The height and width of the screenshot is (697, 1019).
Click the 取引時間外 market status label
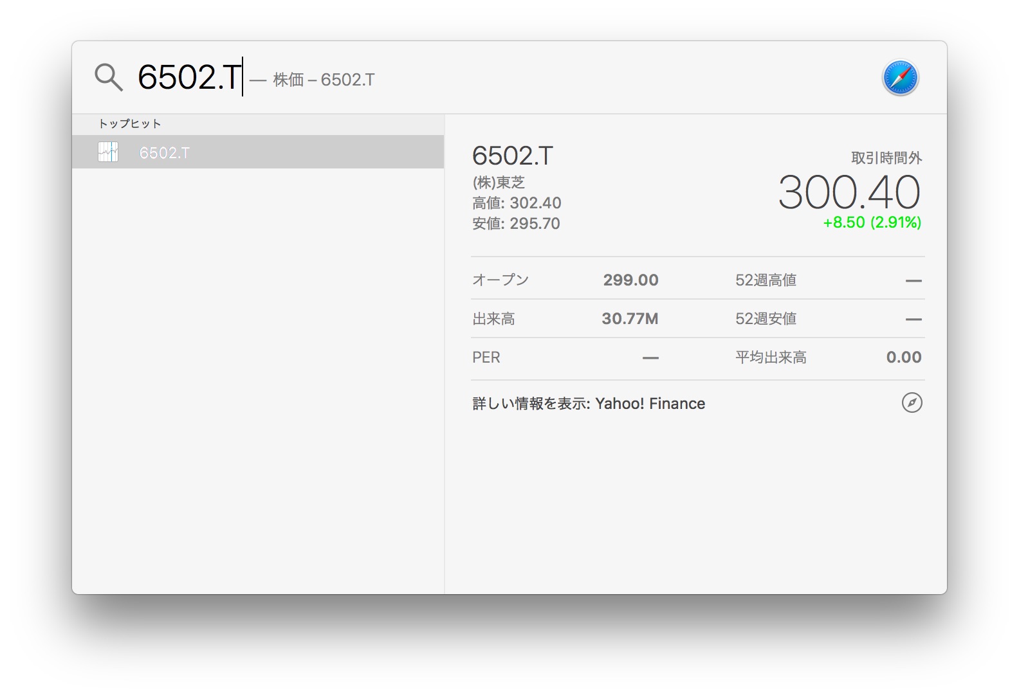pos(886,158)
